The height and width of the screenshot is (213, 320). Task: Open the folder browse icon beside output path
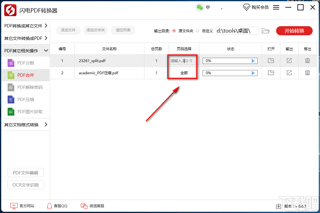(266, 30)
